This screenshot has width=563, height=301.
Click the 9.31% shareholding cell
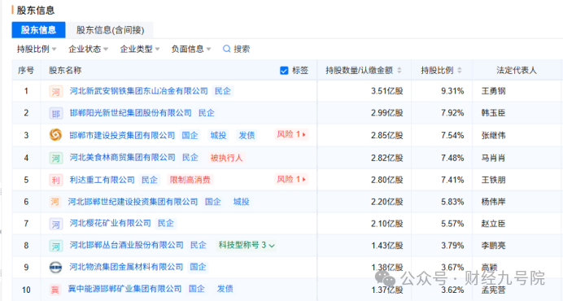[452, 91]
